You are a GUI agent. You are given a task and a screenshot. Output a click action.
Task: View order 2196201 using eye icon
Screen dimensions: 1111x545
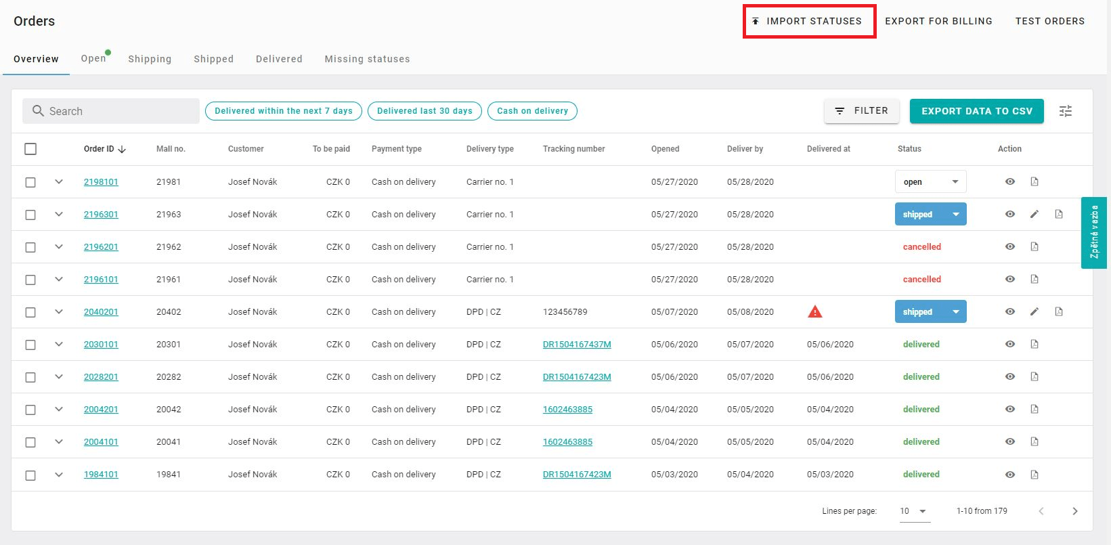tap(1010, 246)
